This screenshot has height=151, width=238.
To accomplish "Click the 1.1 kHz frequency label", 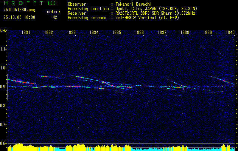I will point(3,49).
